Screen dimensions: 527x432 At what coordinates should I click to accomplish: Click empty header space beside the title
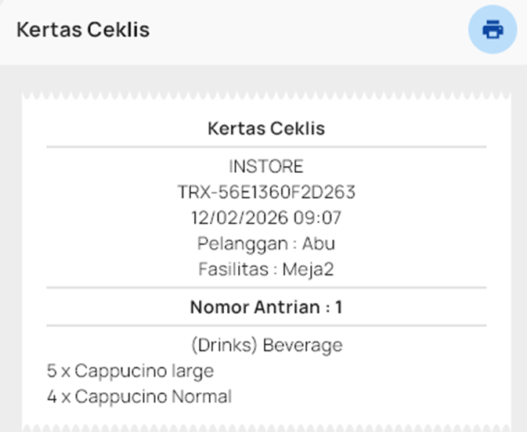tap(313, 31)
